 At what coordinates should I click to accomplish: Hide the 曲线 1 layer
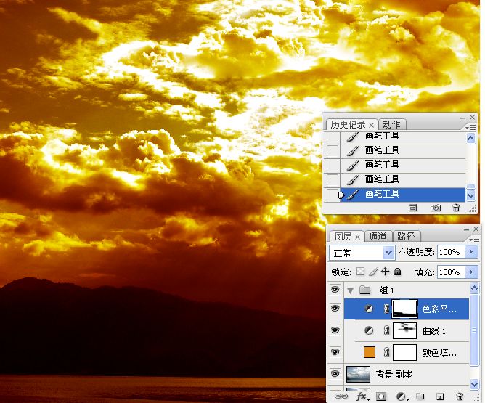tap(335, 330)
